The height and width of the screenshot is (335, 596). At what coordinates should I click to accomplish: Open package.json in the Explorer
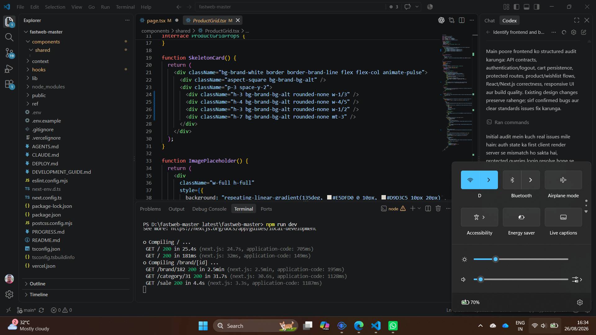point(46,215)
